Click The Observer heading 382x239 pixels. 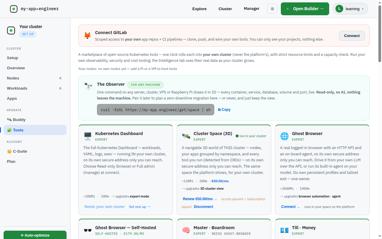point(111,84)
